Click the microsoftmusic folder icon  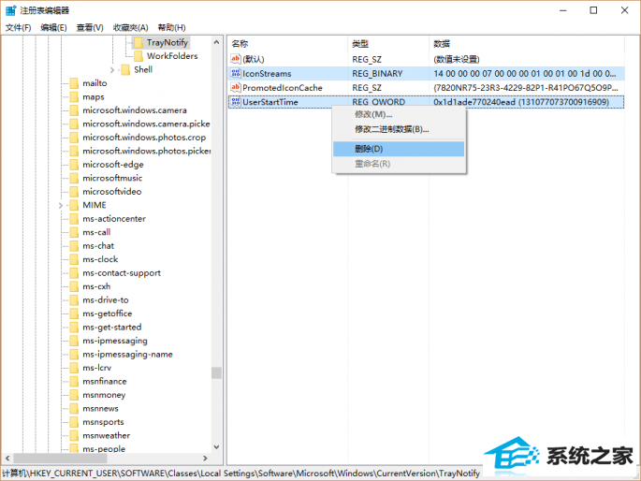(x=74, y=178)
